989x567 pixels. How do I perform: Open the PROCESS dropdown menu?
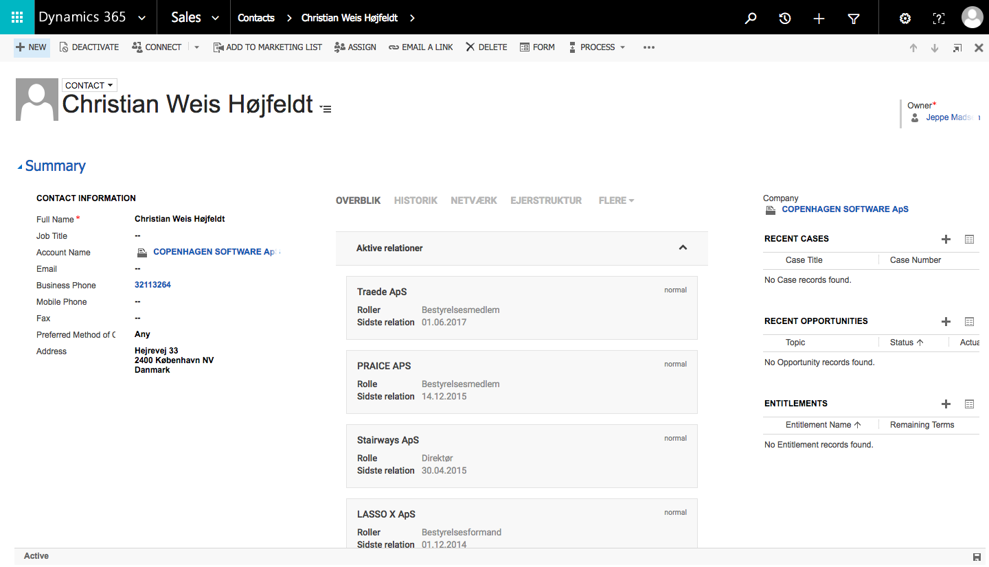[596, 47]
